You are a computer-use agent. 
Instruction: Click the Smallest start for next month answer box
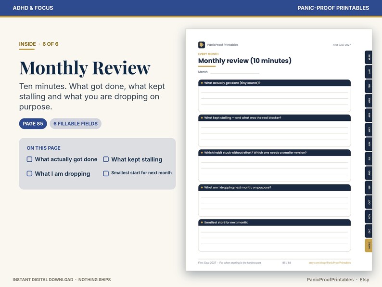[275, 238]
